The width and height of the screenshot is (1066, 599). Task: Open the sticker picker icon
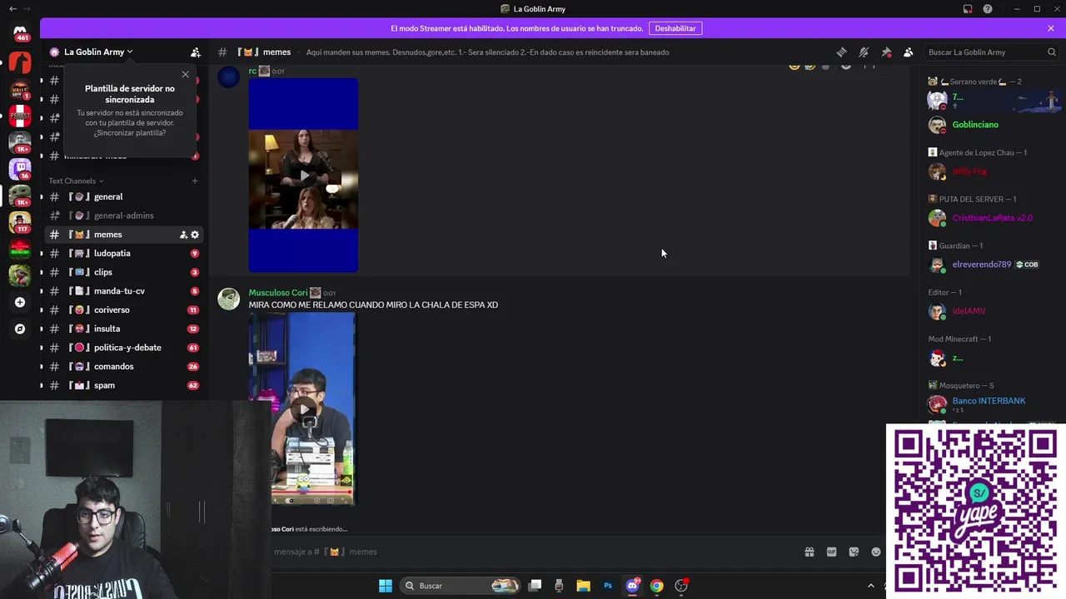854,552
